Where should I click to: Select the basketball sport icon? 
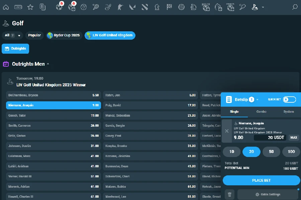pyautogui.click(x=84, y=7)
